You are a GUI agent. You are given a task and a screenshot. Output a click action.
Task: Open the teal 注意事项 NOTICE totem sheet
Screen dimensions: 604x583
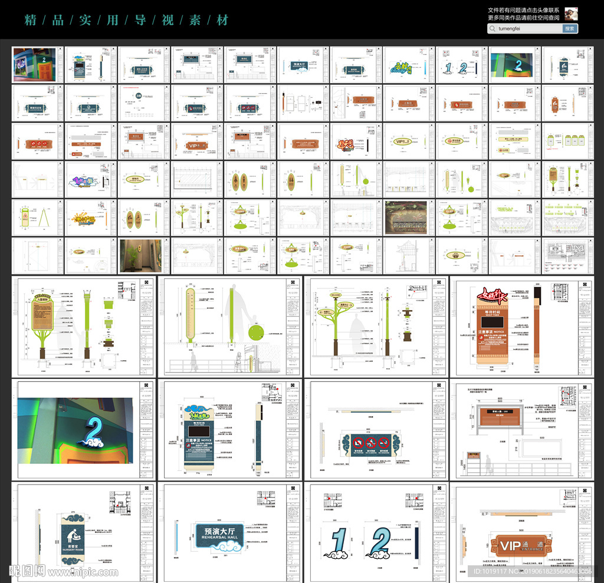click(x=230, y=430)
